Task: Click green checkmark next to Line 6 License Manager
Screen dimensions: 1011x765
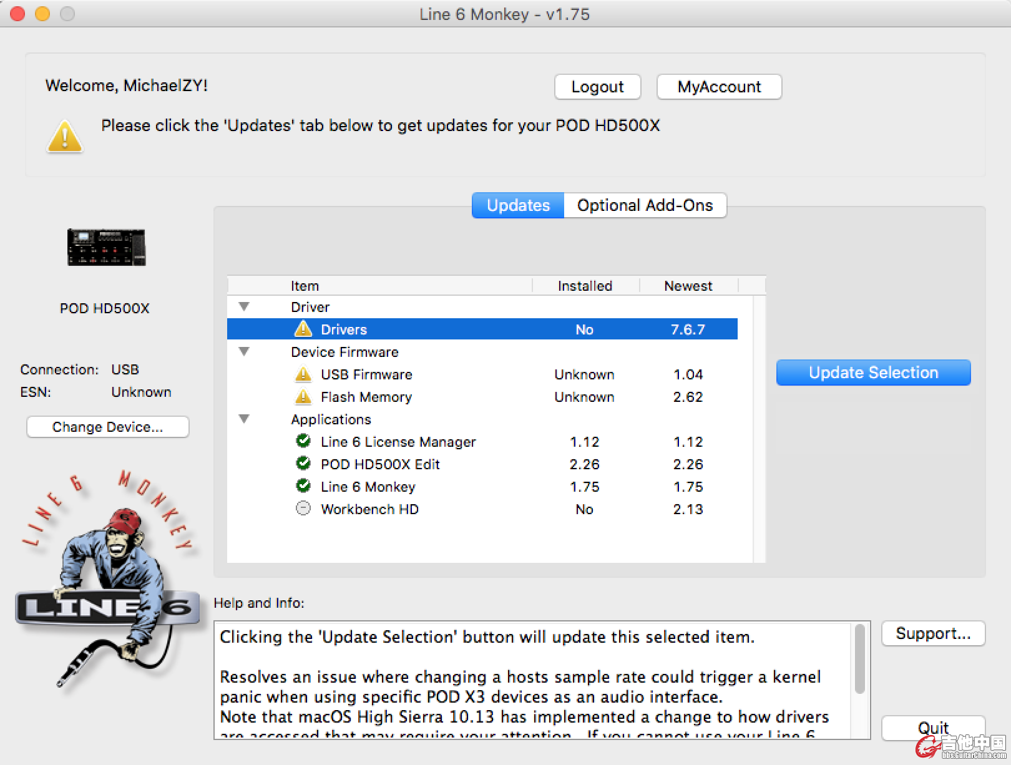Action: [303, 441]
